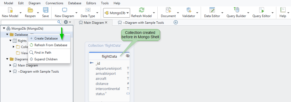Switch to ~Diagram with Sample Tools tab
291x102 pixels.
[x=141, y=23]
